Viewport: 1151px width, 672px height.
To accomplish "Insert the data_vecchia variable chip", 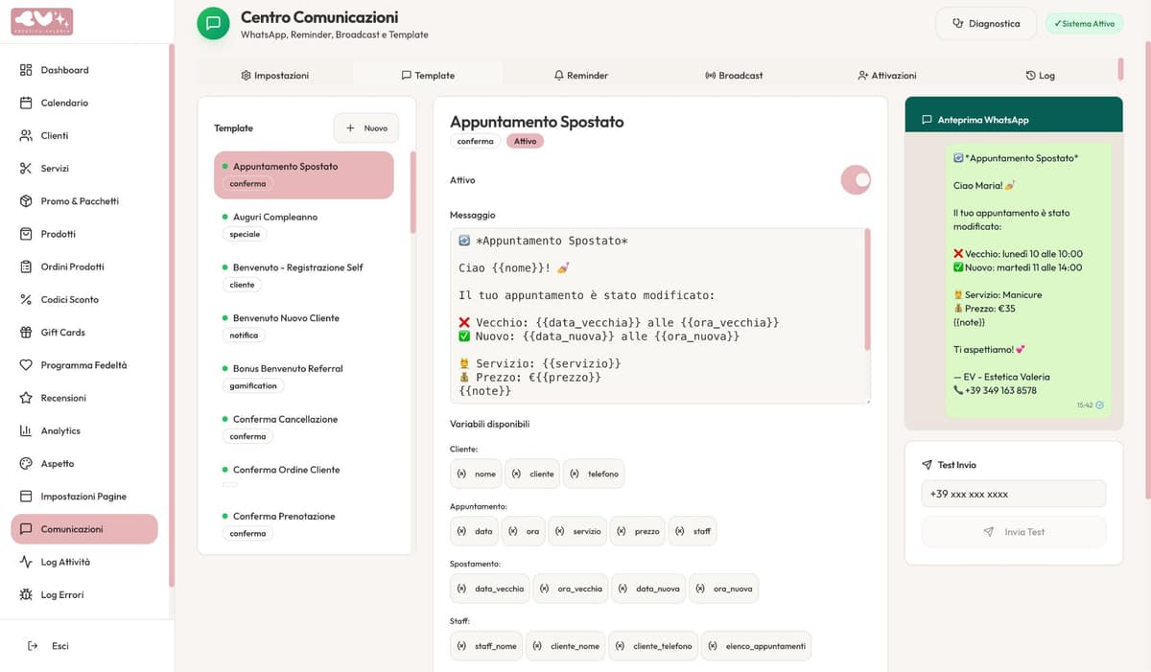I will (x=489, y=589).
